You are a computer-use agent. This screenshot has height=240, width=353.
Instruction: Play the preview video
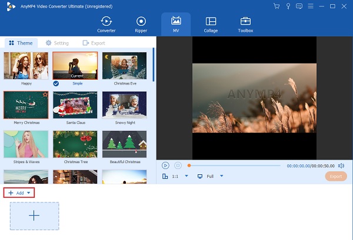point(165,165)
